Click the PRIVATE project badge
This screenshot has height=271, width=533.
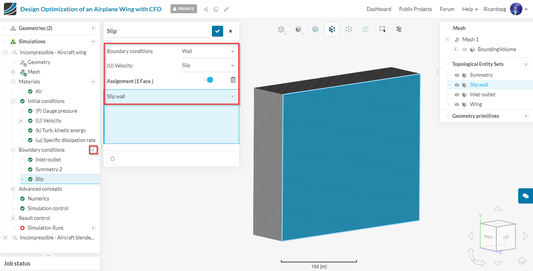(184, 9)
